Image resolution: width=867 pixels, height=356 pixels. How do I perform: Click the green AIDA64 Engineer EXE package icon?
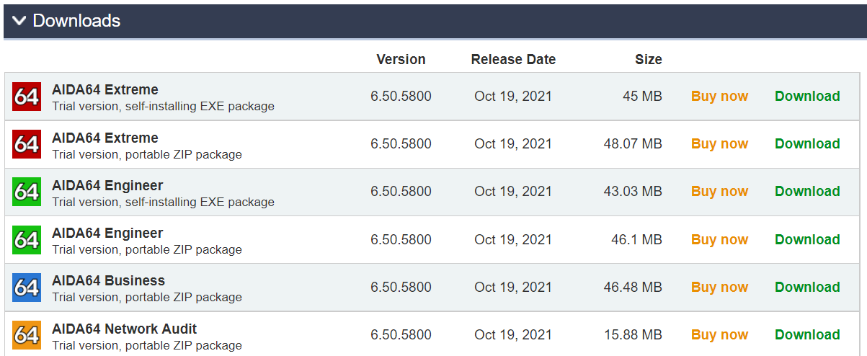click(27, 192)
